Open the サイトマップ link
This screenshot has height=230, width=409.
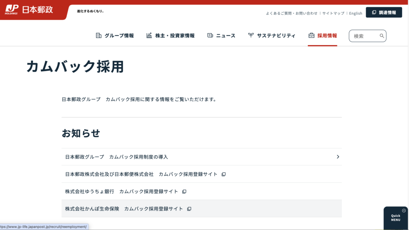point(334,13)
